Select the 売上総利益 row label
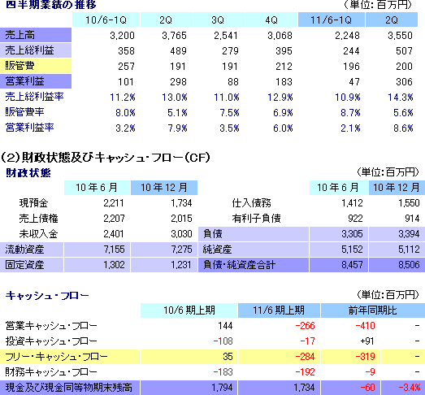Screen dimensions: 425x395 [36, 50]
